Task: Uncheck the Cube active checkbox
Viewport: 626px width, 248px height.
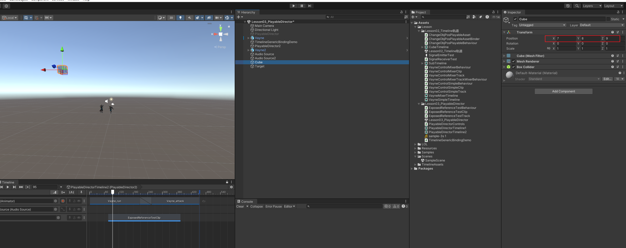Action: pyautogui.click(x=515, y=19)
